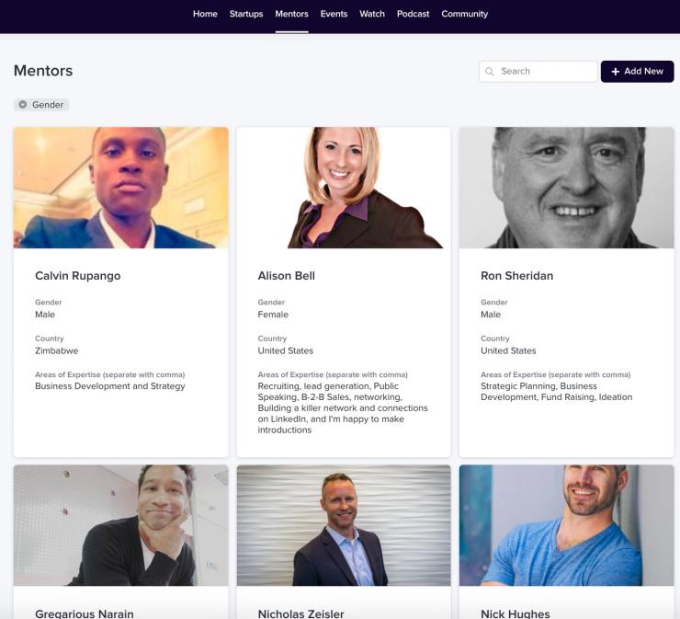
Task: Open Calvin Rupango's profile photo
Action: click(121, 188)
